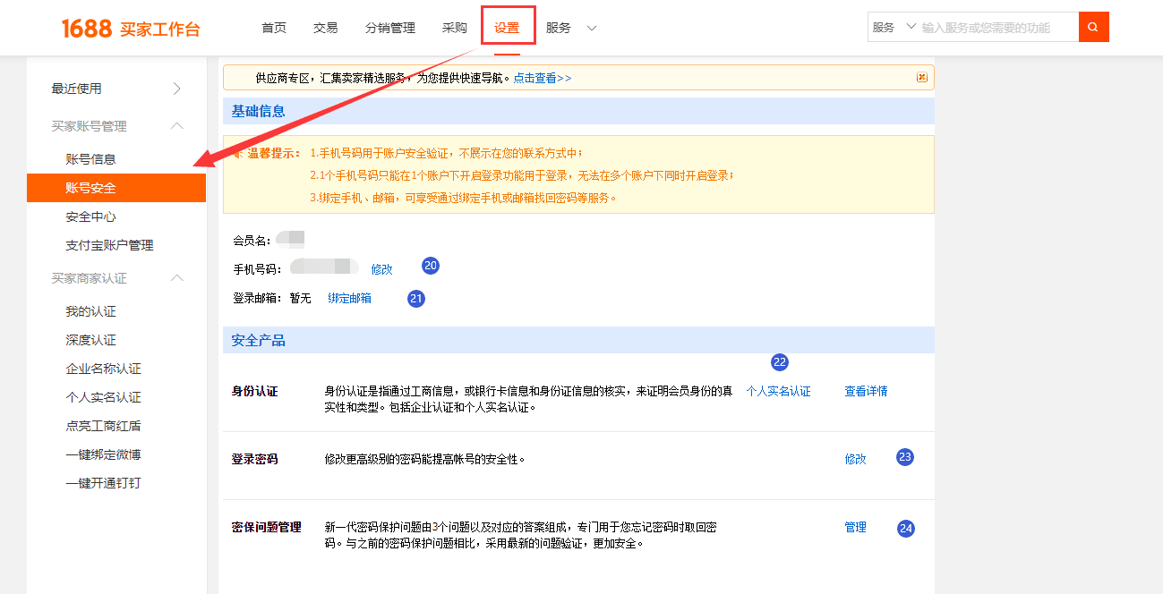This screenshot has width=1163, height=594.
Task: Collapse the 买家商家认证 sidebar section
Action: [176, 278]
